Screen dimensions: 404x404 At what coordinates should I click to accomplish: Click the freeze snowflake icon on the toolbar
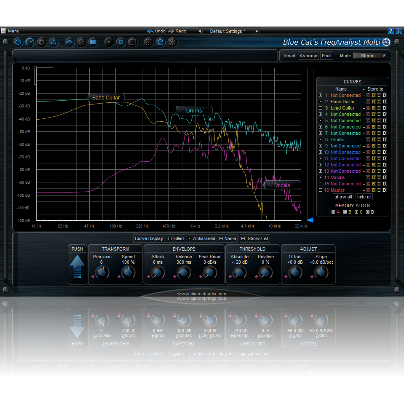click(x=171, y=42)
